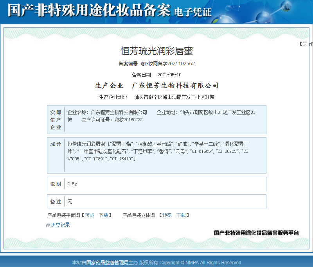Click the 2.5g specification value

(x=72, y=184)
